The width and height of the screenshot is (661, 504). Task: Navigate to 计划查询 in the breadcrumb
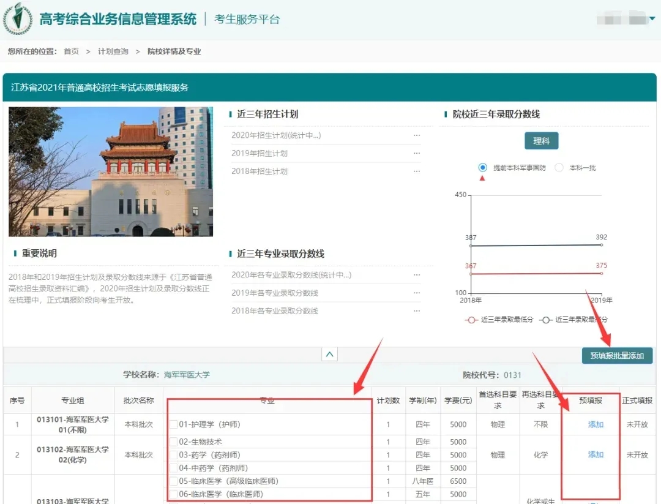pos(113,51)
